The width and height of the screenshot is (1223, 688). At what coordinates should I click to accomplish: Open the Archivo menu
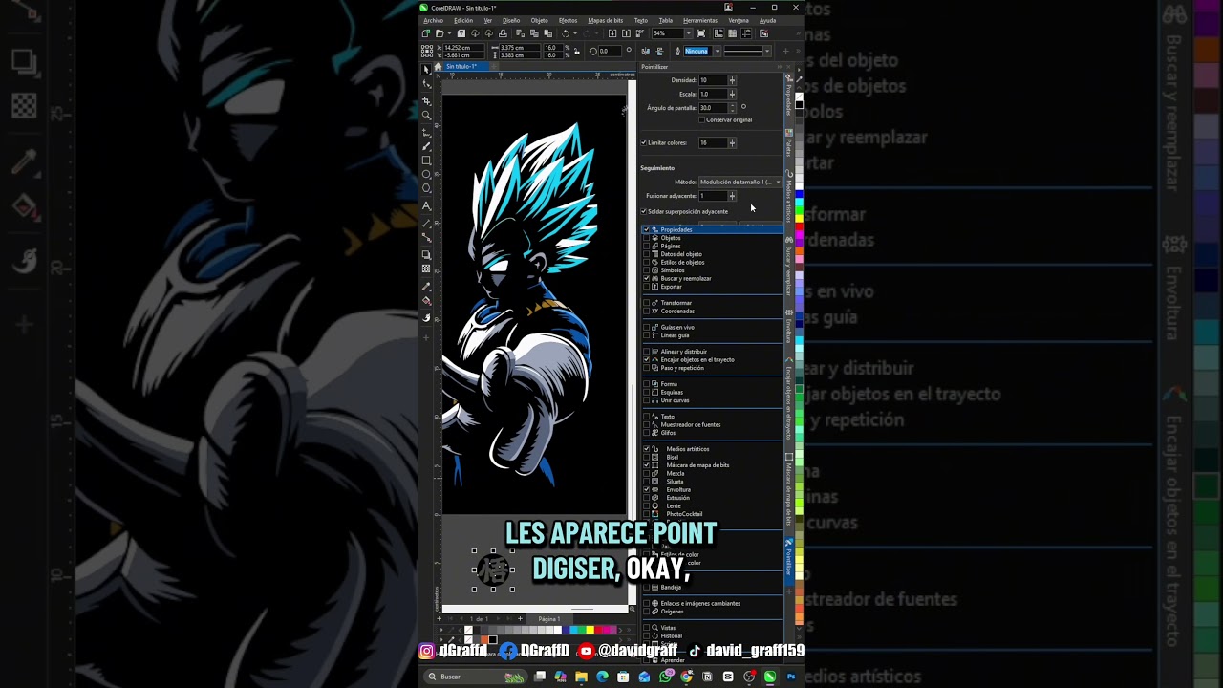pyautogui.click(x=433, y=20)
